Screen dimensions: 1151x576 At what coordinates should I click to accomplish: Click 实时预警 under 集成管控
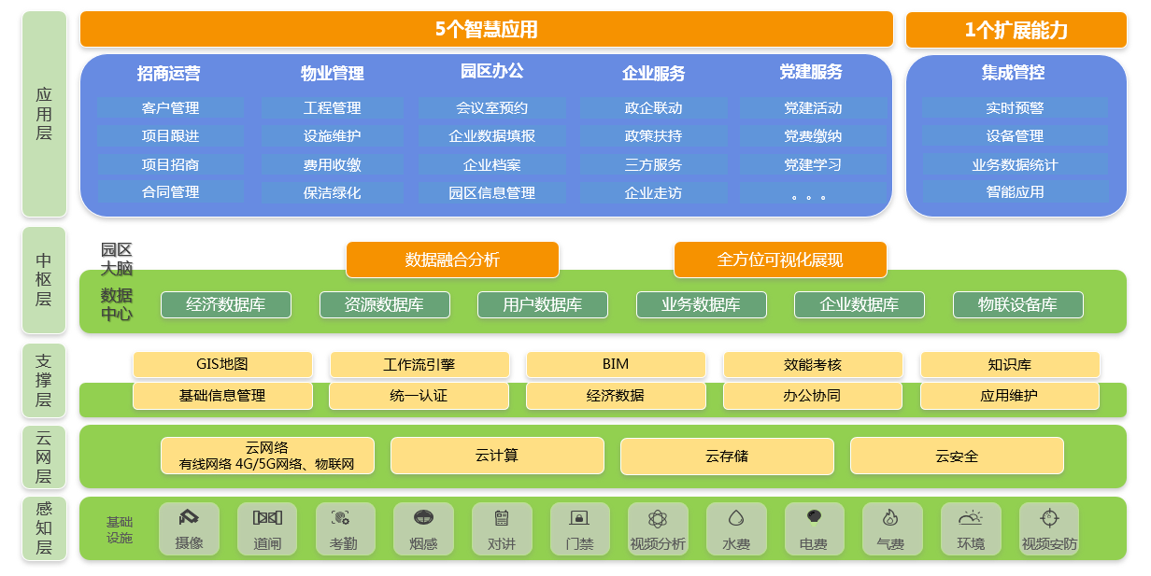click(x=1015, y=108)
